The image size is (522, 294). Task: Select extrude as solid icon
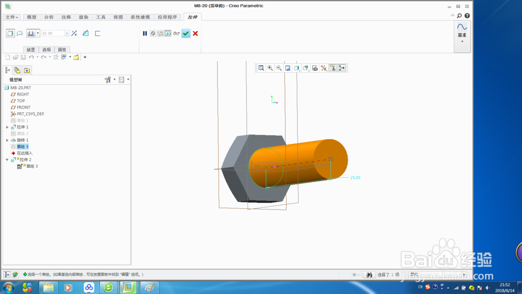[10, 33]
